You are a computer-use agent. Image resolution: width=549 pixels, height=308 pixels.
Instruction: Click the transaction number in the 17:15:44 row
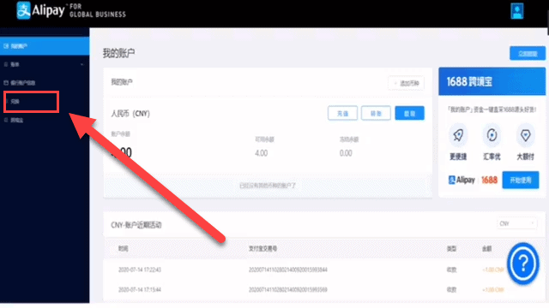pyautogui.click(x=288, y=289)
